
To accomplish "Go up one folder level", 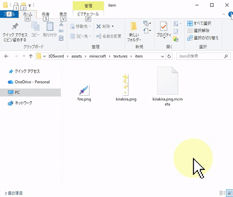I will (x=31, y=56).
